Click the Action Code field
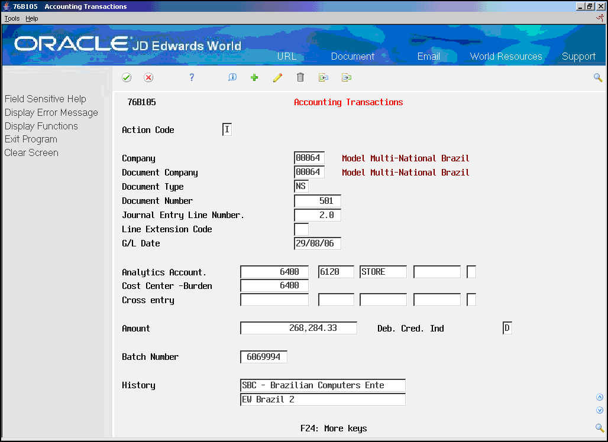This screenshot has width=608, height=442. point(227,129)
